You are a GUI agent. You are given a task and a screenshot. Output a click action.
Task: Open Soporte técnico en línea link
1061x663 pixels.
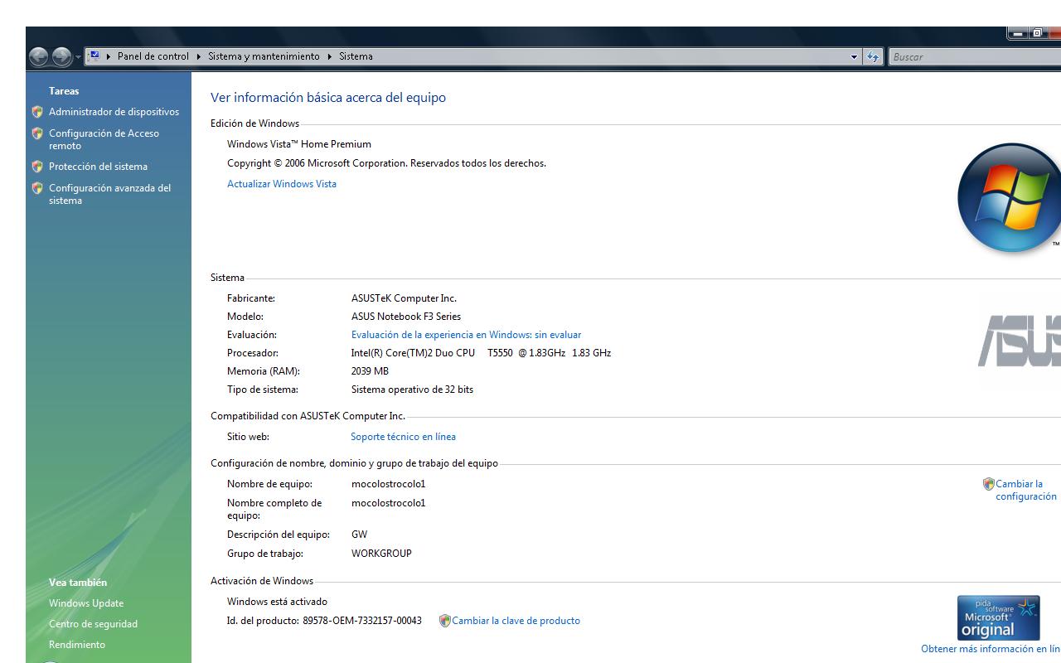[403, 437]
